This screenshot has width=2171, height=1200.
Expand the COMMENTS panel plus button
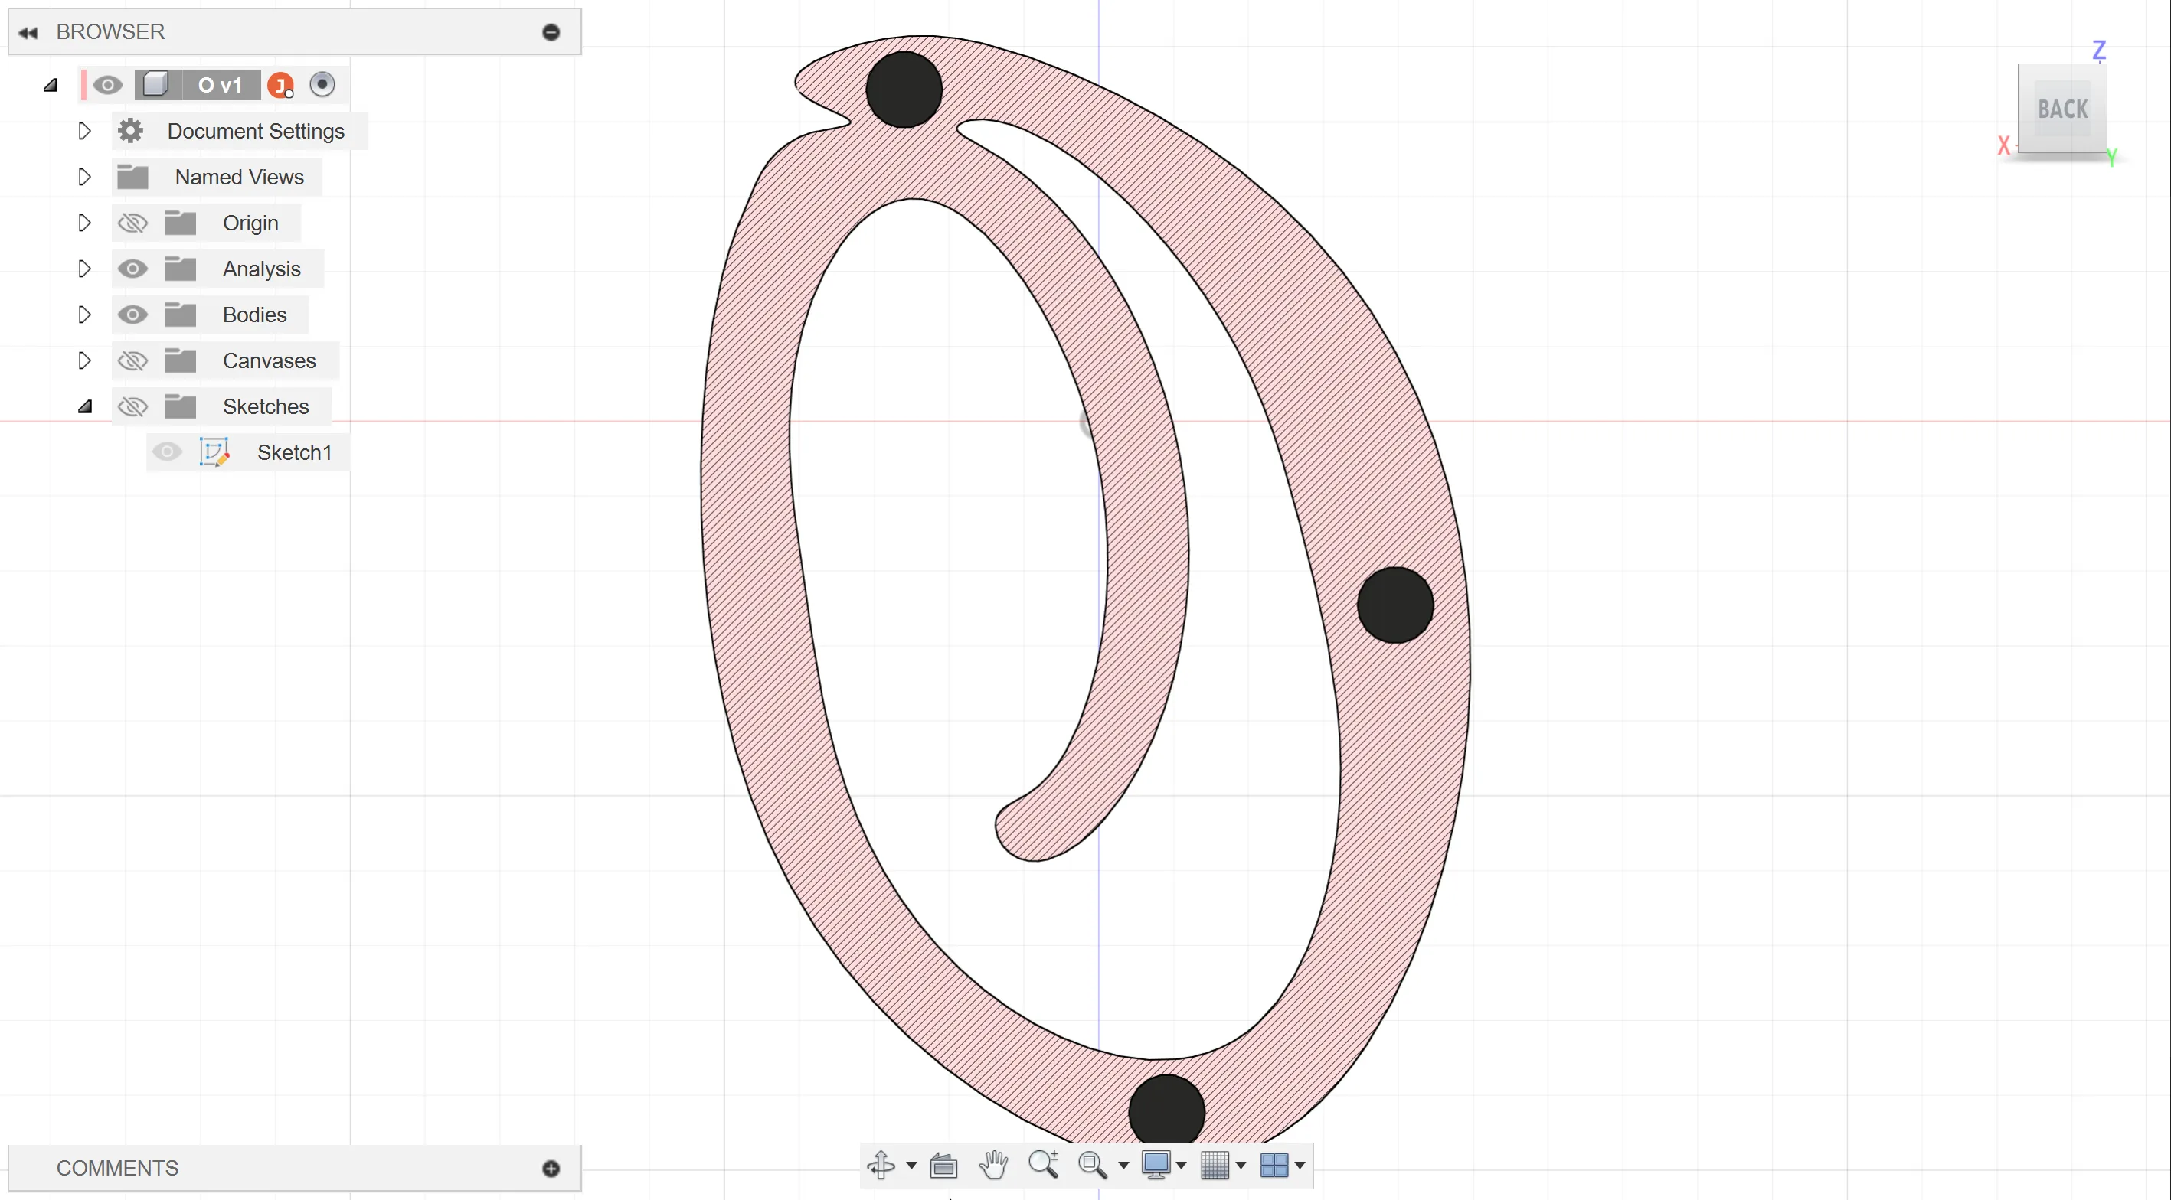[551, 1168]
